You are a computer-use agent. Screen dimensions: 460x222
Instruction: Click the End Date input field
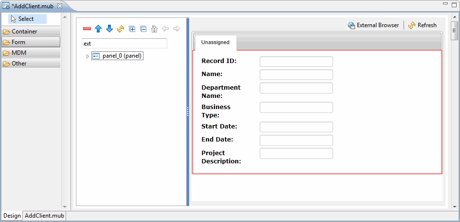coord(296,140)
